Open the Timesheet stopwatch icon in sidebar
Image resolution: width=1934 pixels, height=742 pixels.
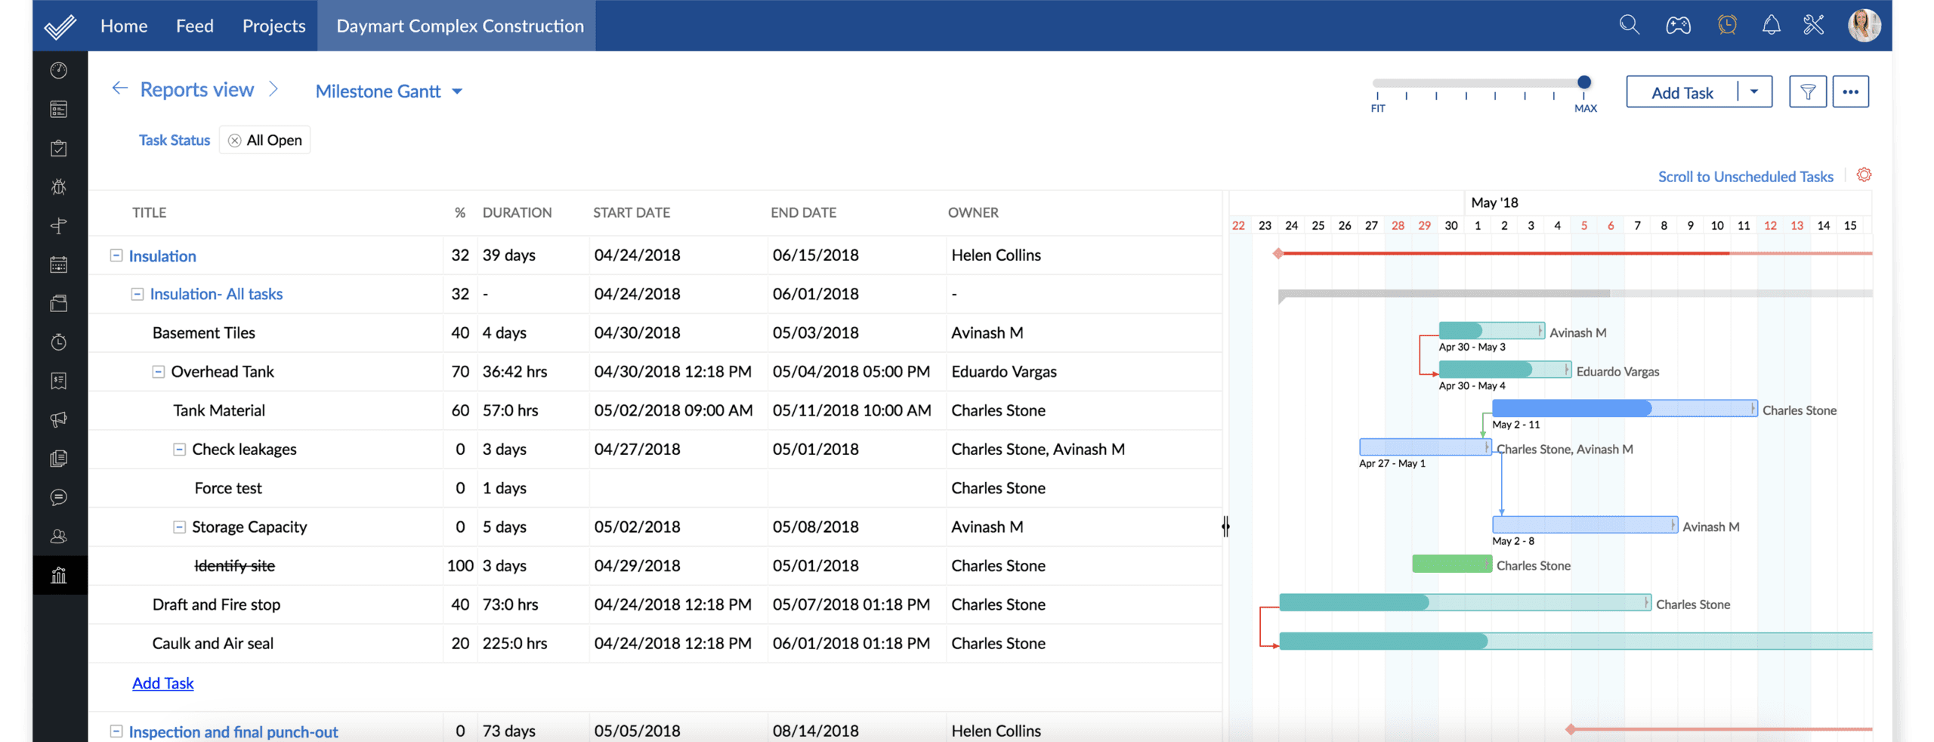point(59,342)
